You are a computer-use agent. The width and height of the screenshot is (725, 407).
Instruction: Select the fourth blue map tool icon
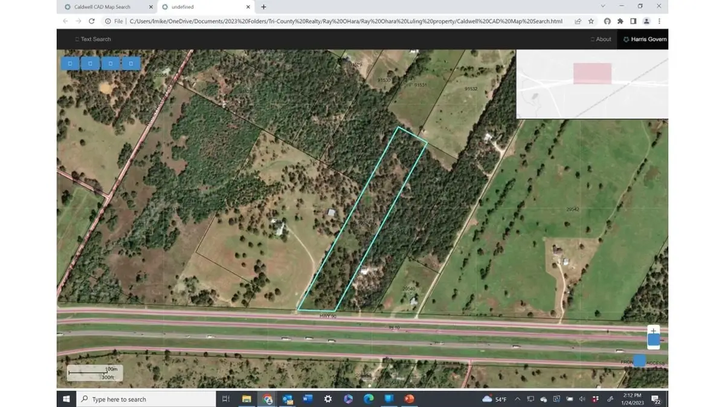[131, 63]
